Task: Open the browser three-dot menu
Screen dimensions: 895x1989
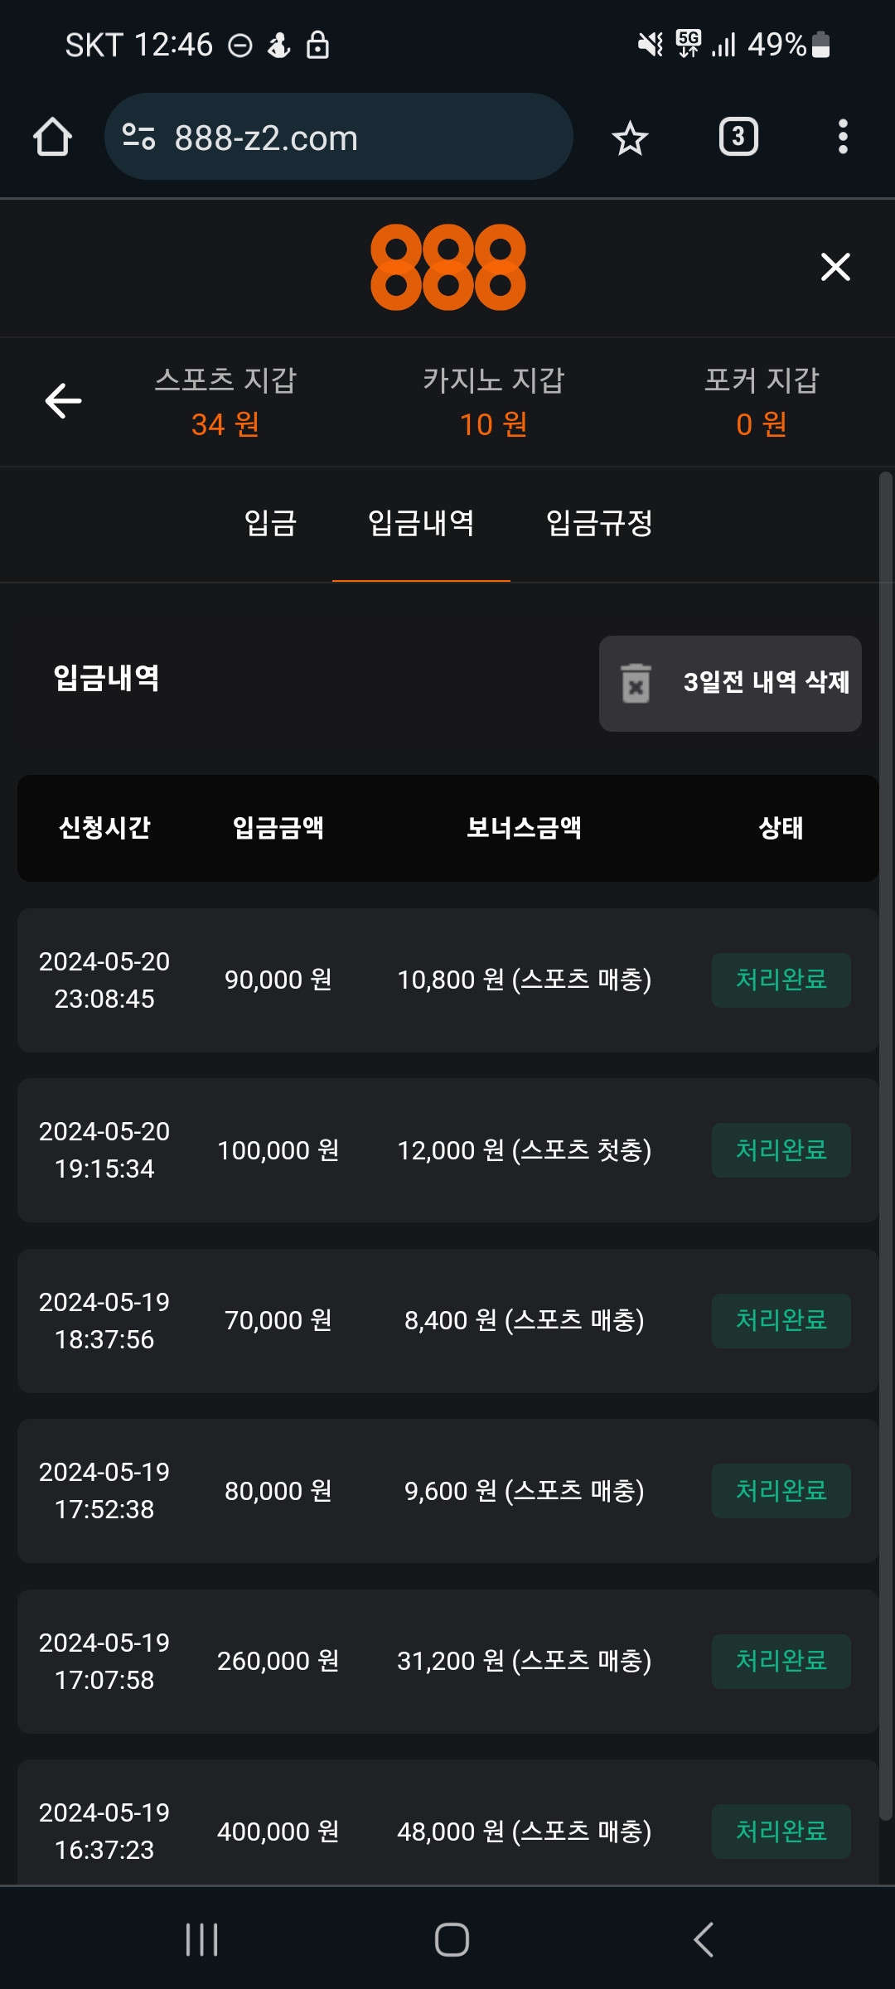Action: [843, 137]
